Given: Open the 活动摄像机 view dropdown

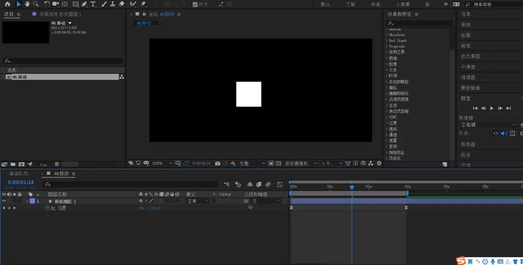Looking at the screenshot, I should [301, 163].
